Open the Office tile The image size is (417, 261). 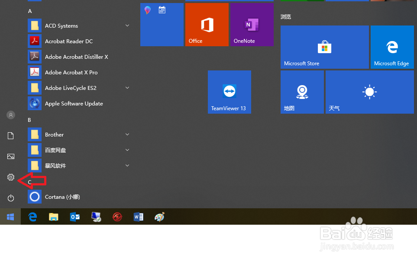click(x=207, y=25)
